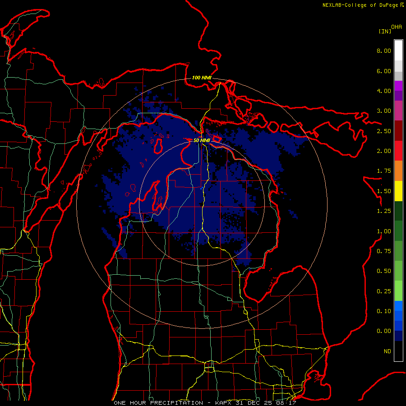Click the 2.50 legend value
This screenshot has height=406, width=406.
point(384,131)
